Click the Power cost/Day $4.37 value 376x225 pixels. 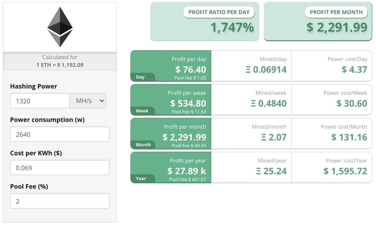tap(354, 70)
